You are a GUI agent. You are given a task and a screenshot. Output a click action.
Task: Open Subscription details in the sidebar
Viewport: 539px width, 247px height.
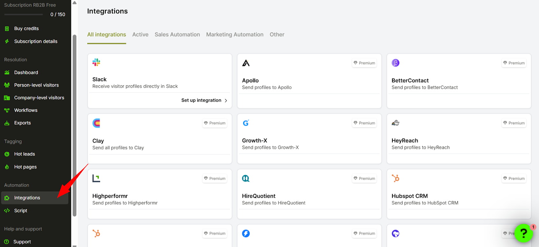click(x=36, y=41)
